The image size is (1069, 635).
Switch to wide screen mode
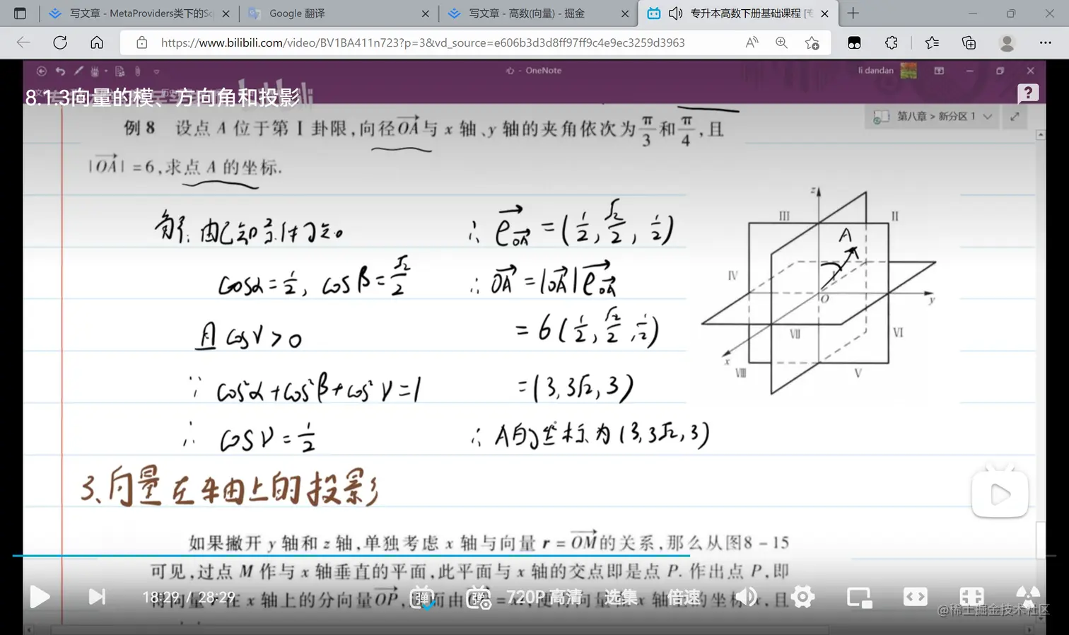tap(915, 598)
